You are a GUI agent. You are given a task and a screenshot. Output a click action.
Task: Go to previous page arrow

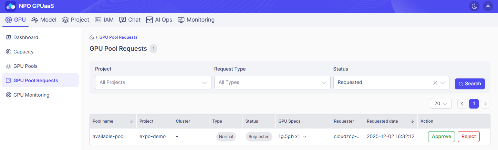(x=462, y=103)
